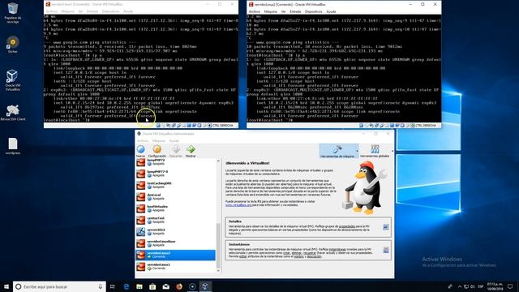Open notification center in system tray

pos(510,286)
